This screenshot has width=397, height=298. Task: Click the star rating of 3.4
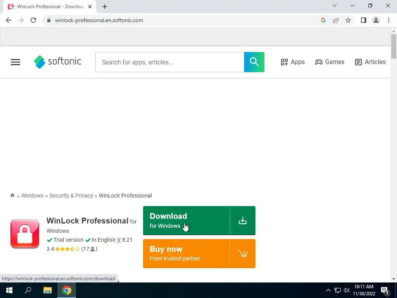67,249
